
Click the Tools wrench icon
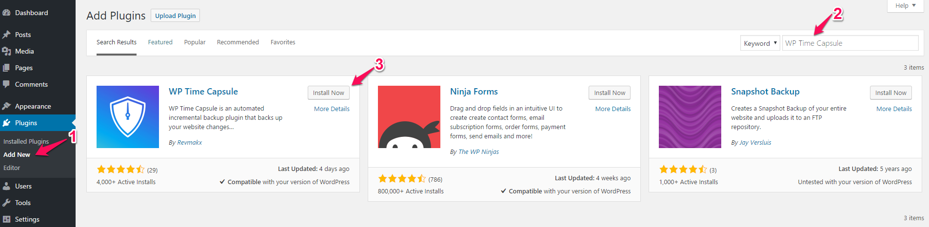pos(6,203)
